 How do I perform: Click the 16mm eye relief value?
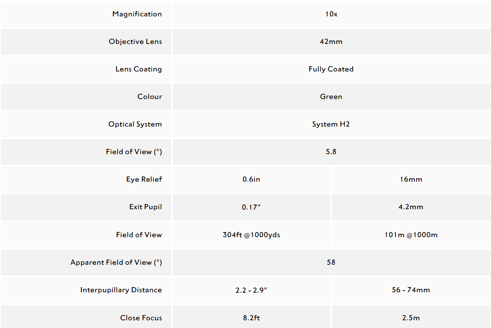coord(411,179)
